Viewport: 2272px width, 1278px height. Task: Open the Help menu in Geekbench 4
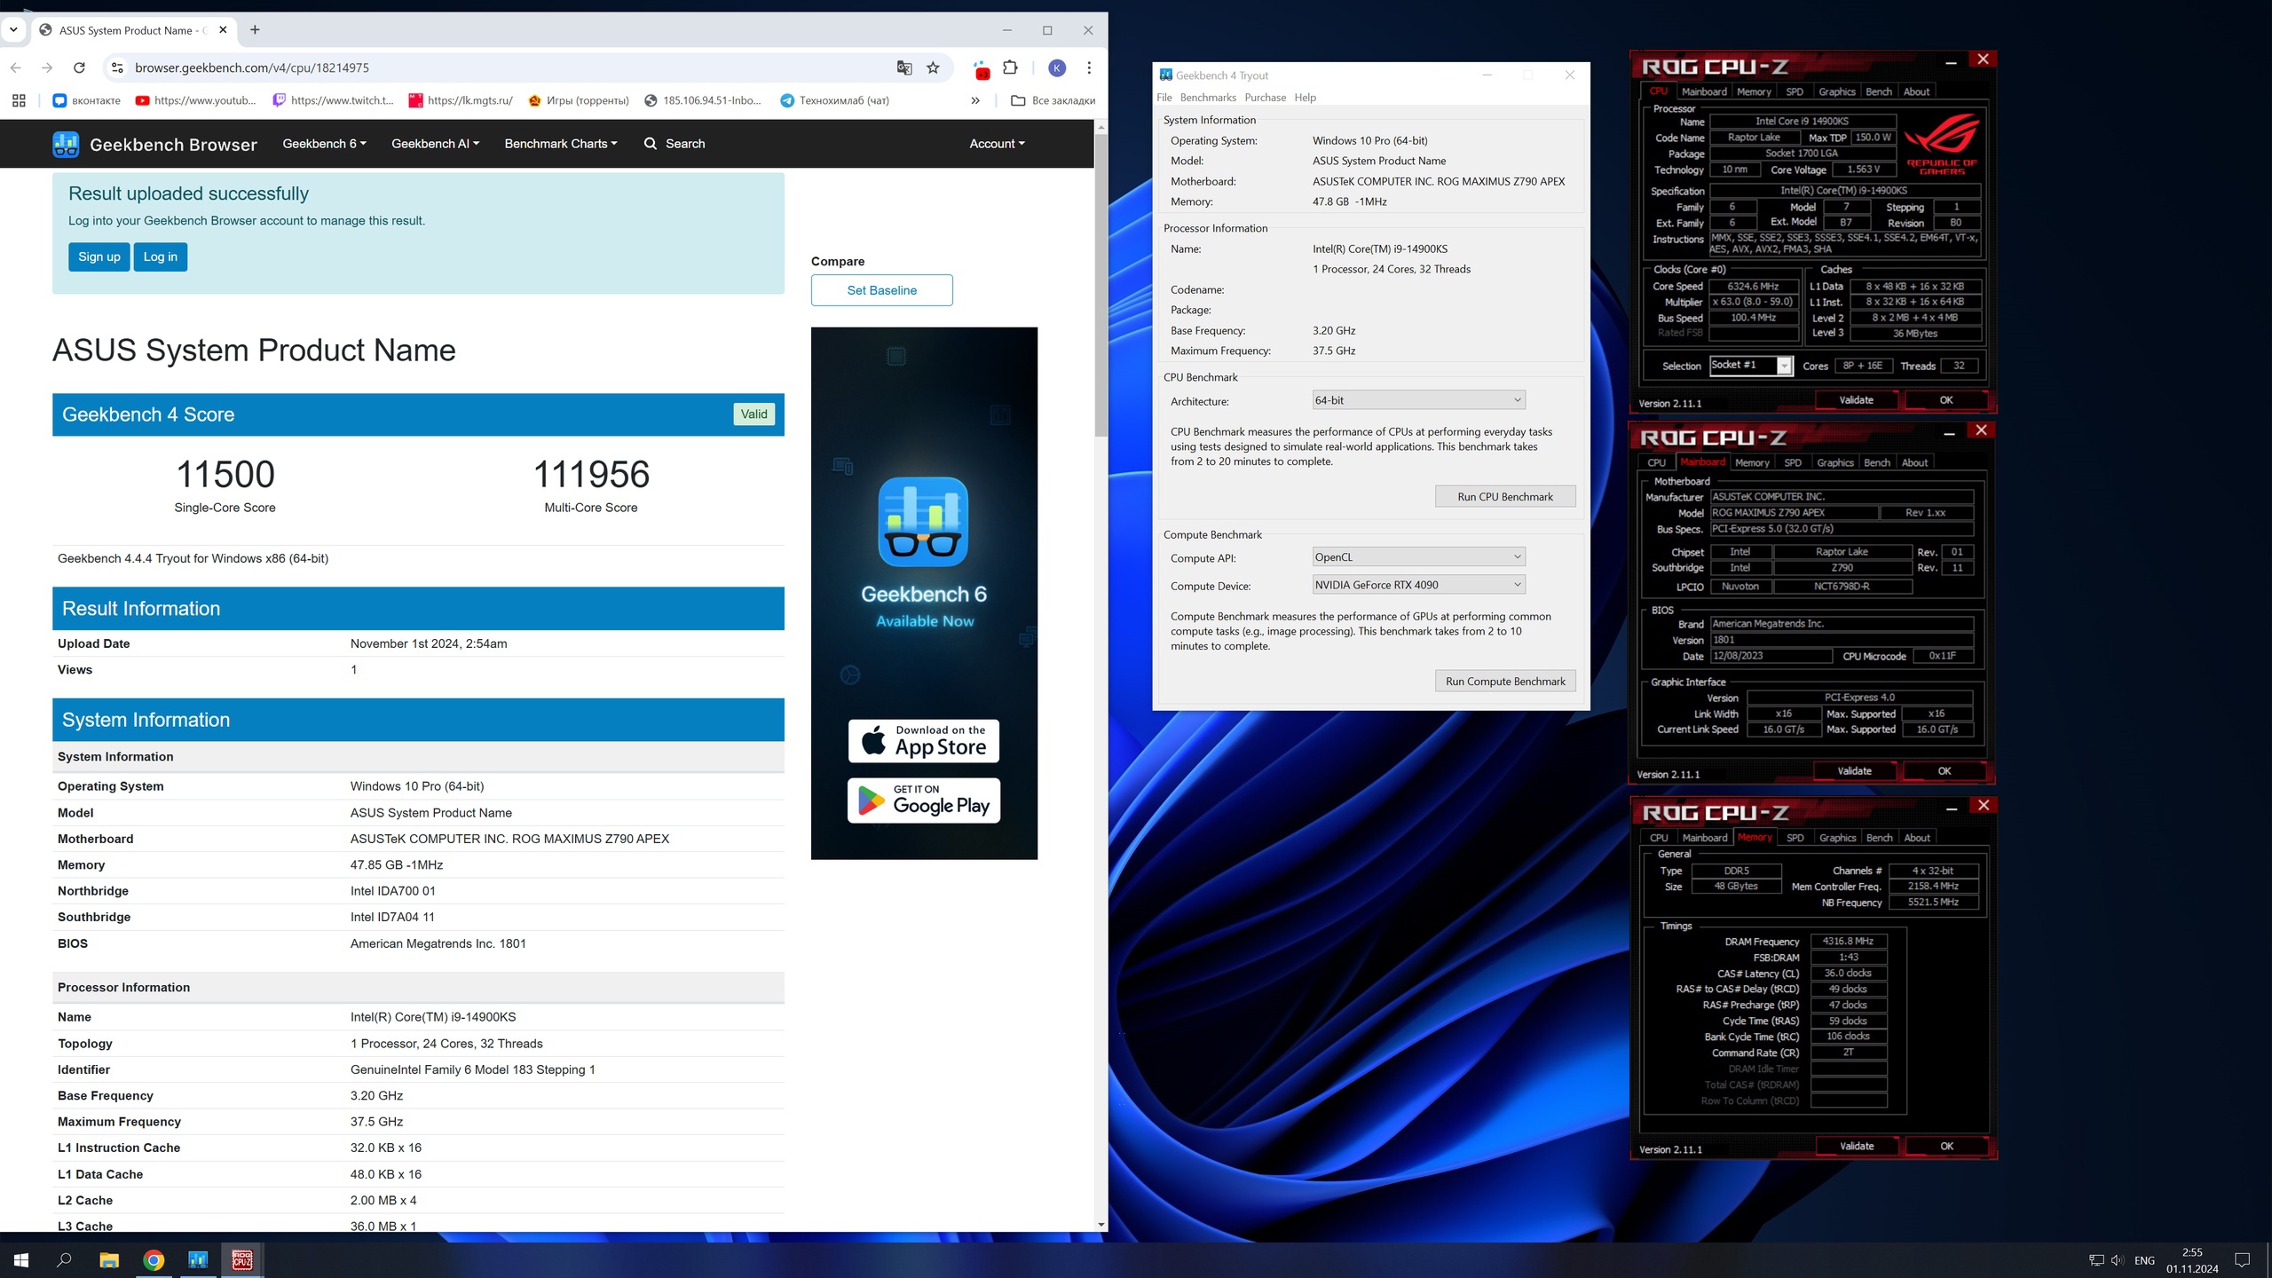coord(1305,98)
